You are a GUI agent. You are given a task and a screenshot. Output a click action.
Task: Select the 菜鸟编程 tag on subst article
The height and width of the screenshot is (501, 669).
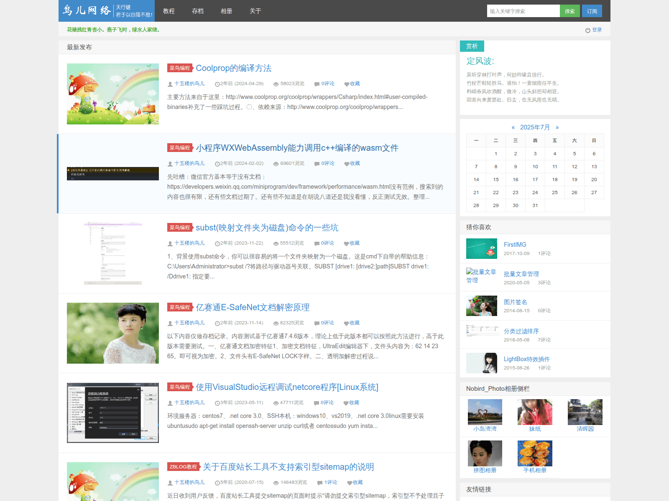(180, 228)
